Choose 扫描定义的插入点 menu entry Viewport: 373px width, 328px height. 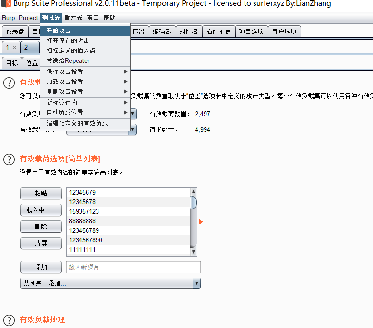pos(86,50)
